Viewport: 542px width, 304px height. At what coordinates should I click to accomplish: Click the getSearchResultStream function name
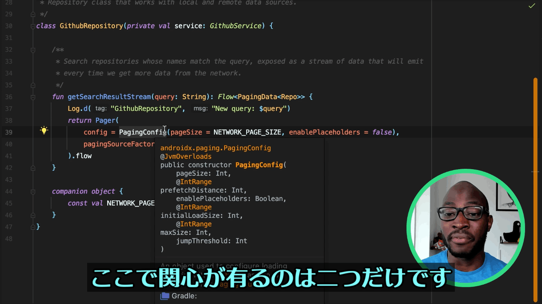click(x=109, y=97)
